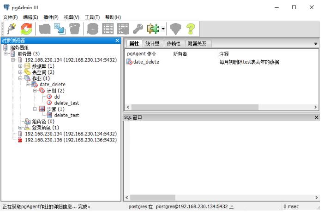Expand the 登录角色 (1) node

20,128
